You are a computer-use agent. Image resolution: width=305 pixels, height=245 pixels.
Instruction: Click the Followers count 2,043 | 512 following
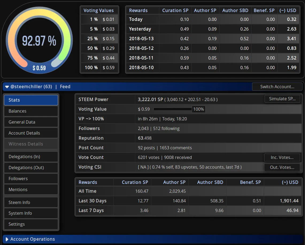pos(159,129)
